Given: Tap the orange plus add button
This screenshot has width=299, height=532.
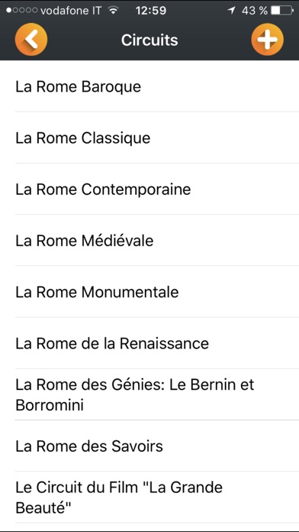Looking at the screenshot, I should (268, 40).
